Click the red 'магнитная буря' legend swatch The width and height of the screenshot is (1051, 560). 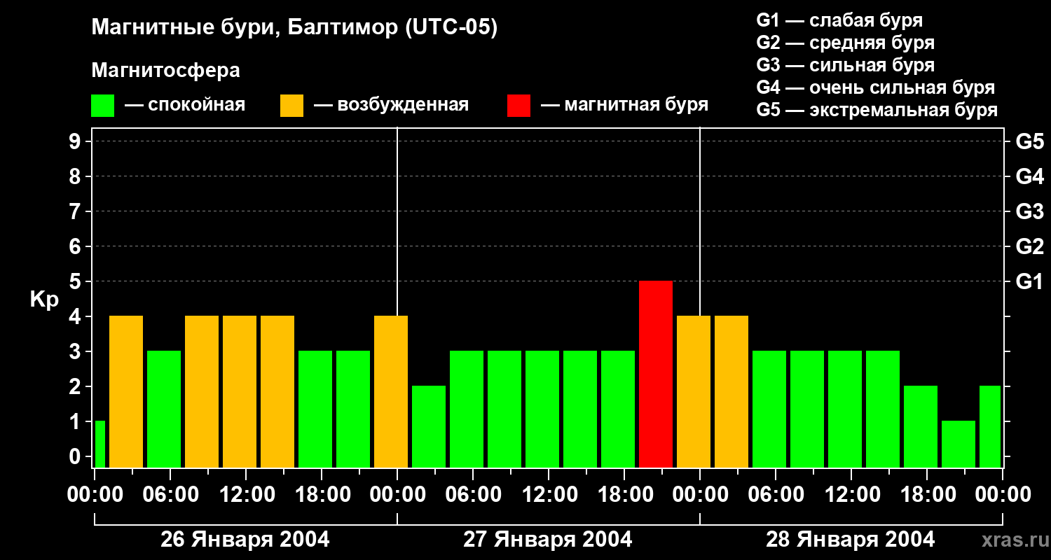click(x=518, y=106)
